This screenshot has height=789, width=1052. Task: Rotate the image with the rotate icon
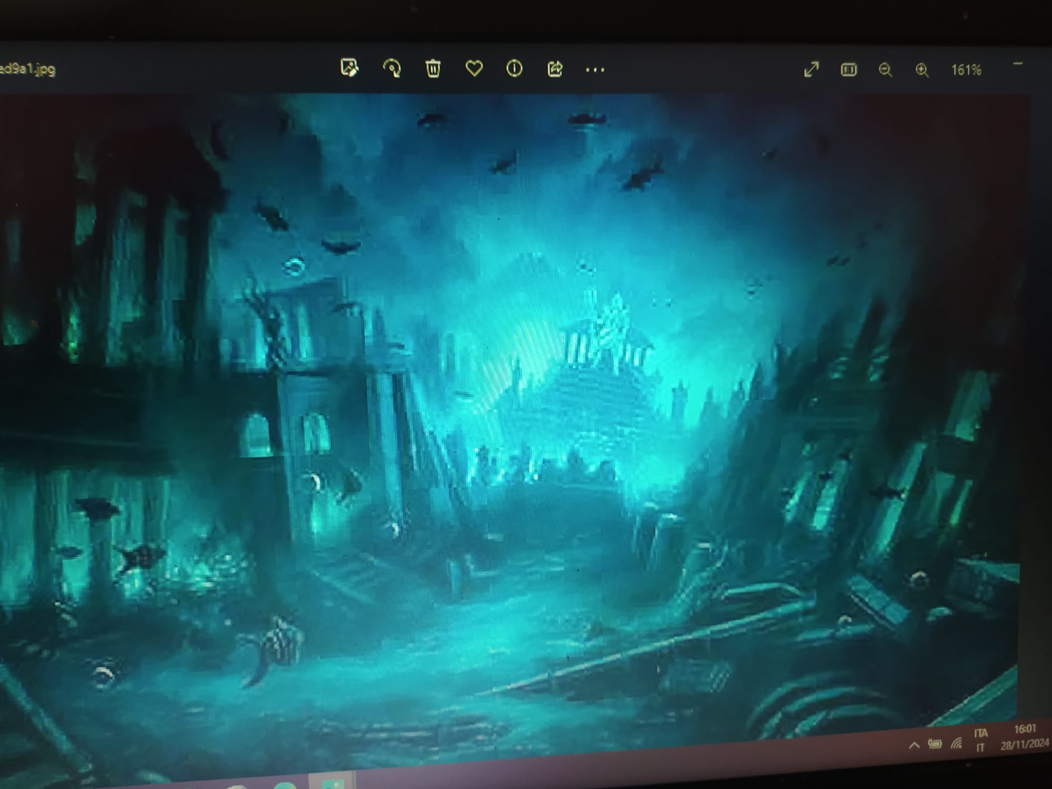[392, 68]
